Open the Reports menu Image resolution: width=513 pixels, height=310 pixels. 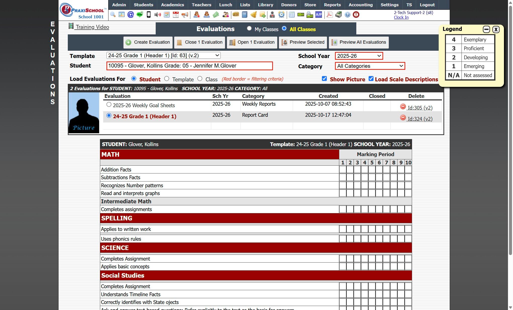tap(332, 5)
